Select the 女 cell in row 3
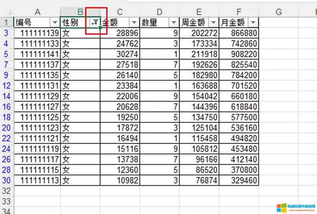This screenshot has height=214, width=317. point(80,33)
